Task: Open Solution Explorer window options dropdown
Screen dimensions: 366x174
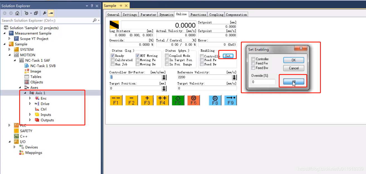Action: click(87, 6)
